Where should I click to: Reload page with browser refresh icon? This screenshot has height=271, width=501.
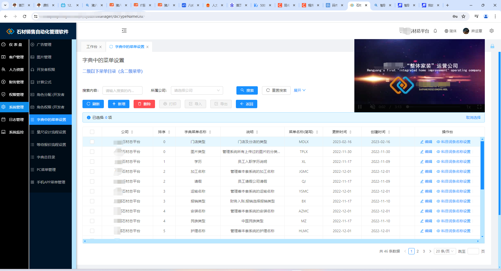pyautogui.click(x=25, y=16)
